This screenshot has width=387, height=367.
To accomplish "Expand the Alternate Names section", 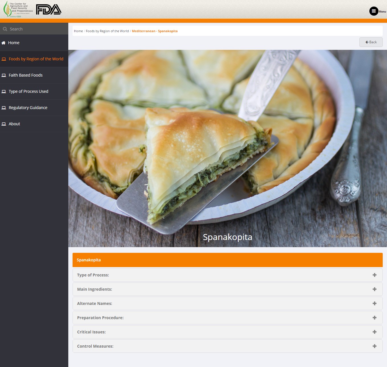I will (228, 304).
